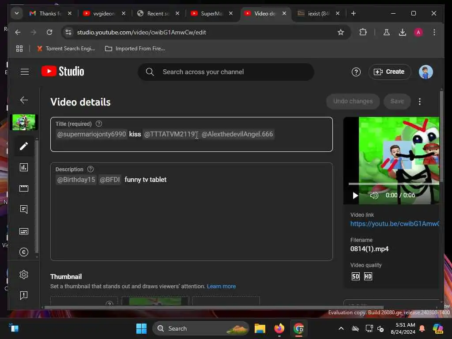Click the HD video quality badge
Screen dimensions: 452x339
click(368, 276)
